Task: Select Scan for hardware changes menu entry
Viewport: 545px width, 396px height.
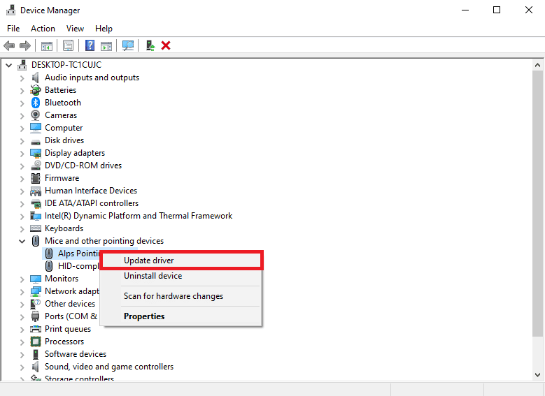Action: (181, 296)
